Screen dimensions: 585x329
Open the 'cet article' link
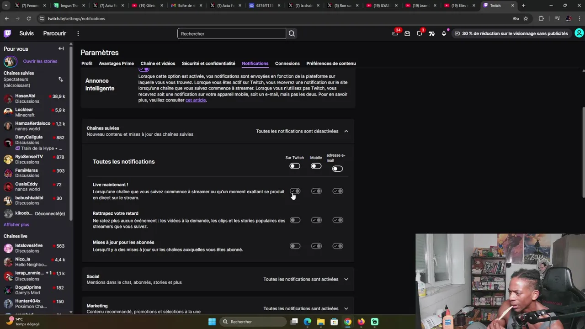click(196, 100)
